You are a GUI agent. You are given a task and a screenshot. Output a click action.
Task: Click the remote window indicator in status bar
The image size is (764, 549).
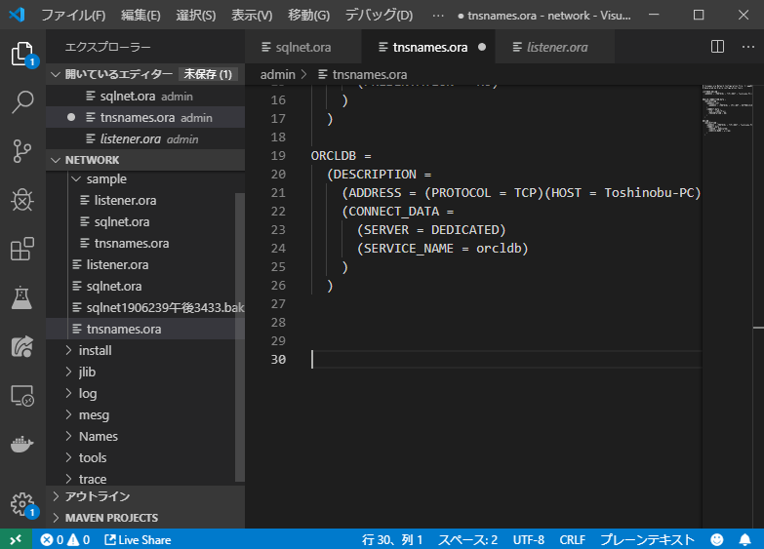tap(16, 539)
